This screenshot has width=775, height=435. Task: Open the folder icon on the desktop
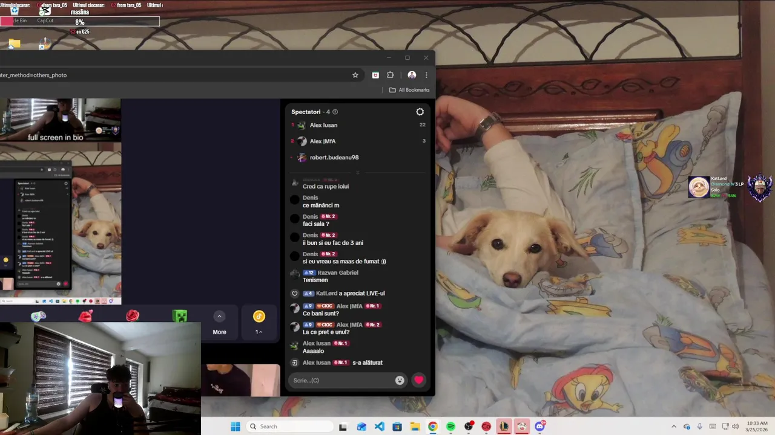pos(15,43)
